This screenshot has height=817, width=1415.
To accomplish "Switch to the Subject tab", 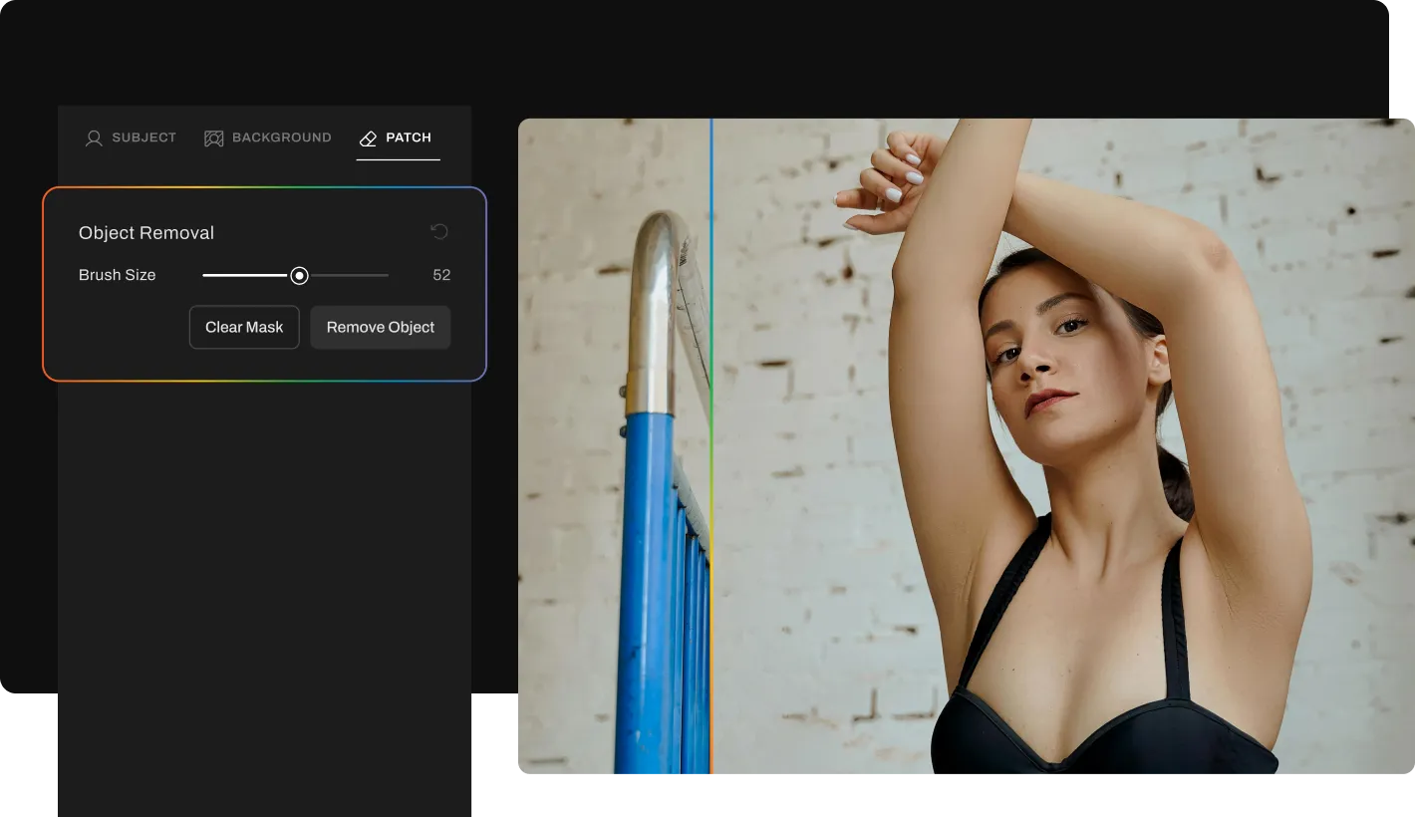I will [x=143, y=137].
